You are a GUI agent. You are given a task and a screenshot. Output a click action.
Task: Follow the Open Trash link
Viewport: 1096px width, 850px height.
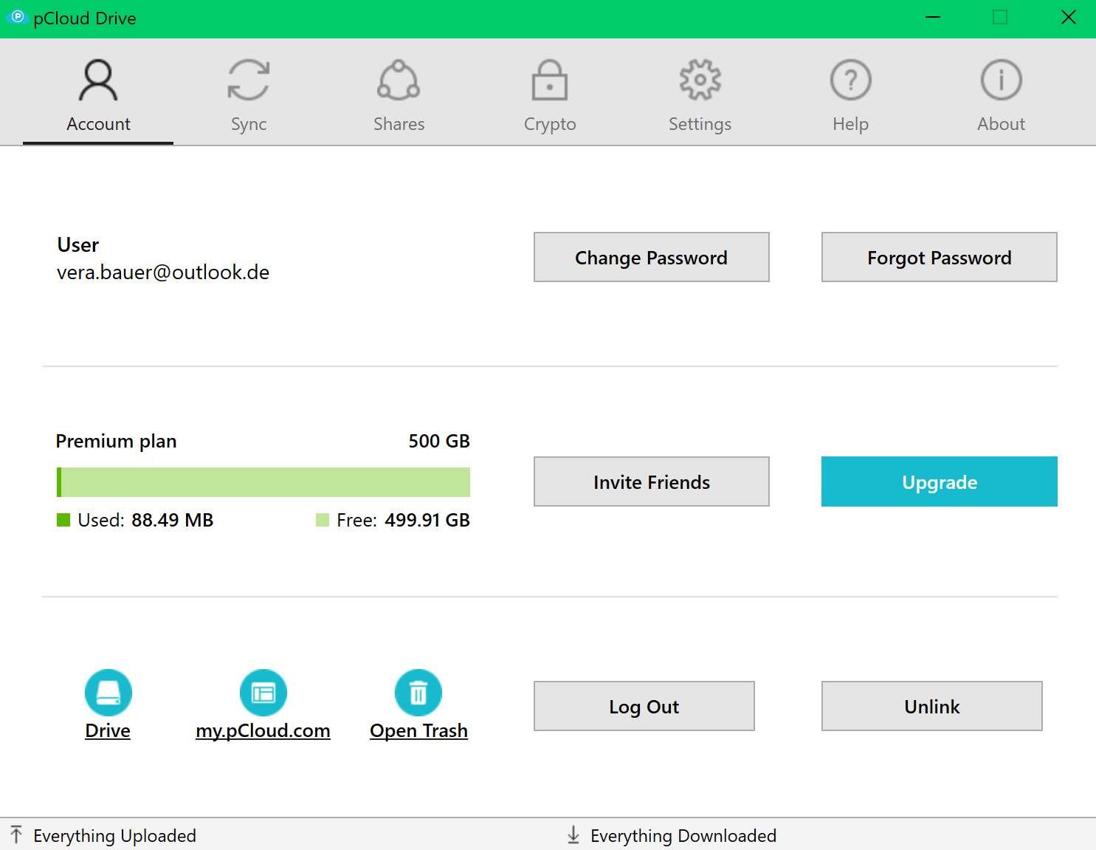(418, 730)
